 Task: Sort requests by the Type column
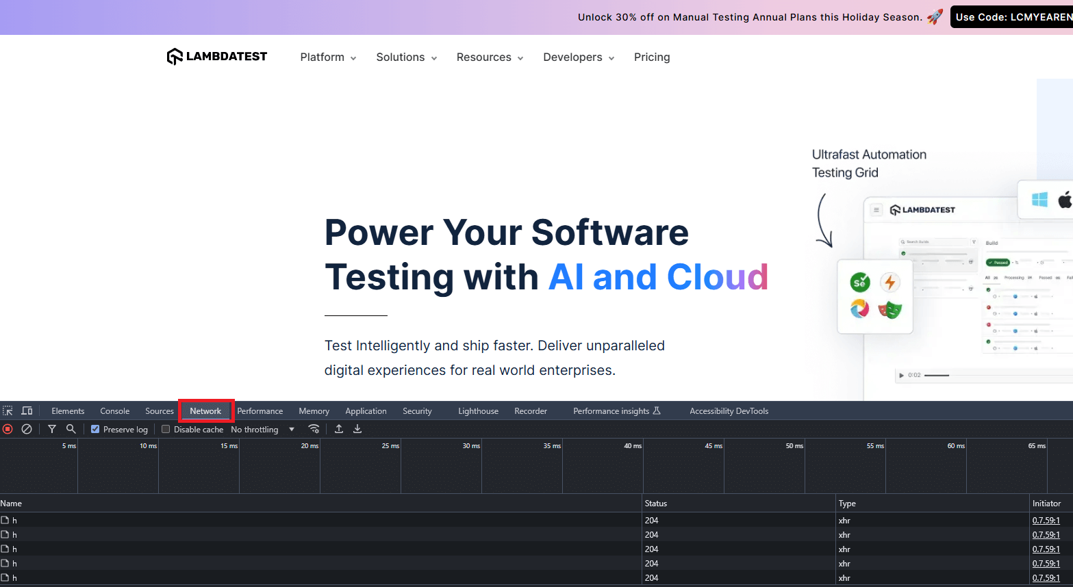click(933, 504)
